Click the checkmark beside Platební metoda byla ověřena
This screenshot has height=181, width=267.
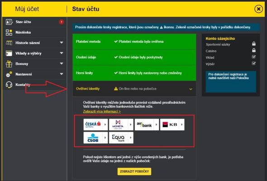pyautogui.click(x=116, y=42)
